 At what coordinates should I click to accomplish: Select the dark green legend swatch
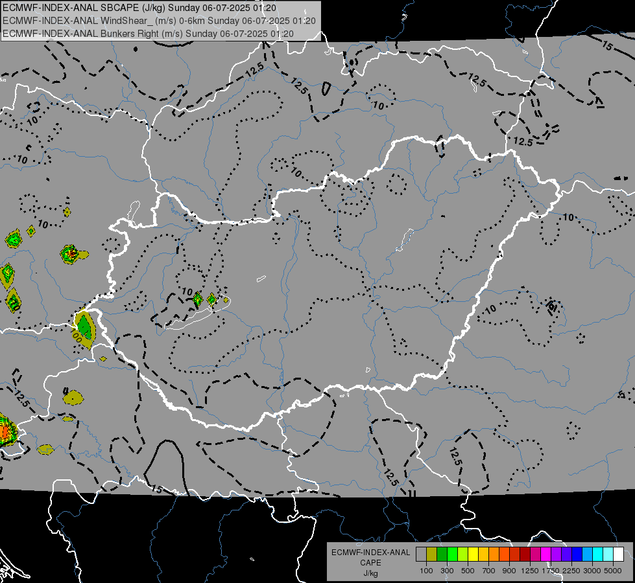(x=442, y=554)
